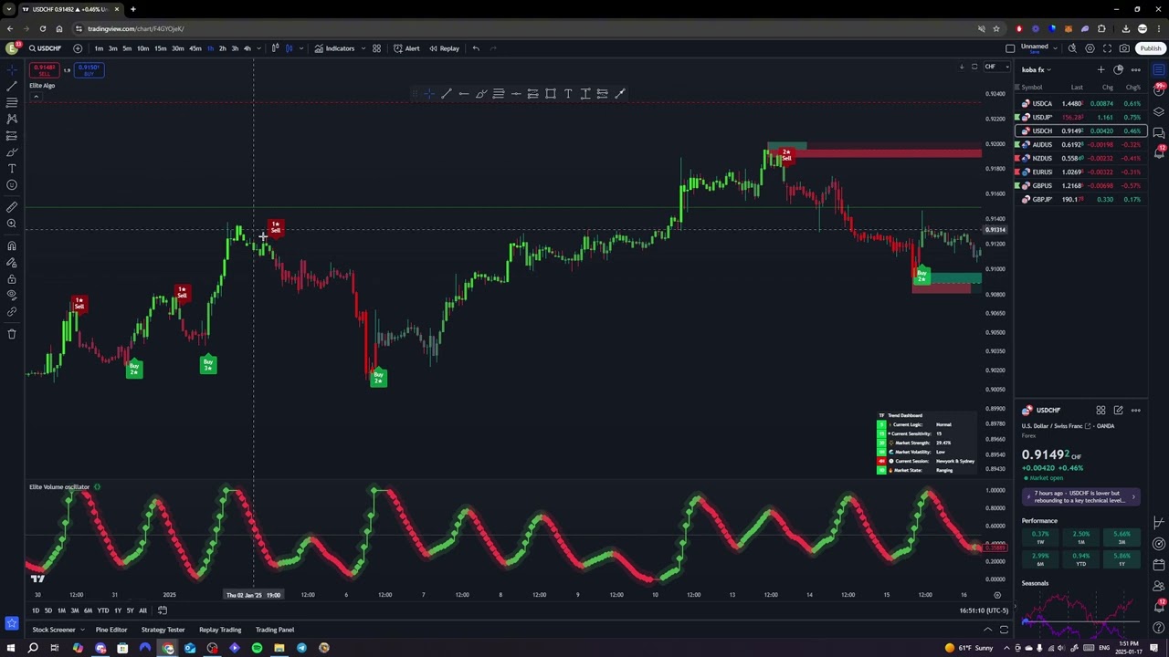1169x657 pixels.
Task: Select the AUDUS row in watchlist
Action: [x=1081, y=144]
